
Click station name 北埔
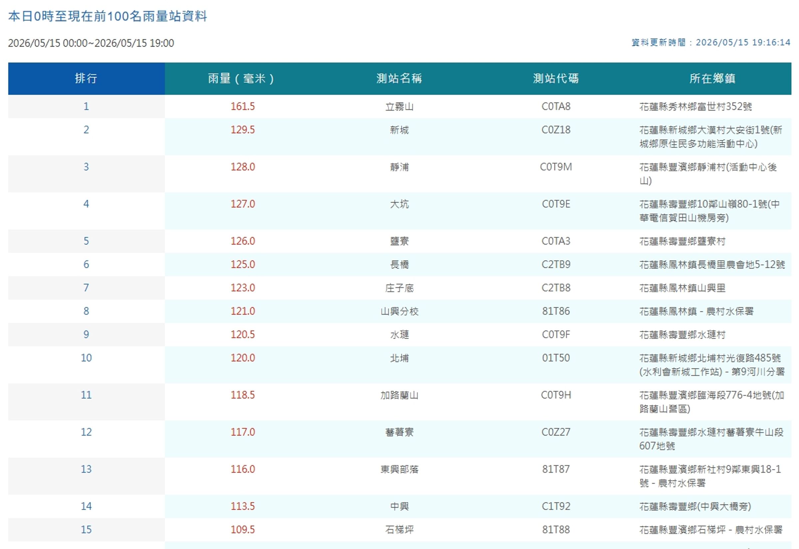[399, 358]
